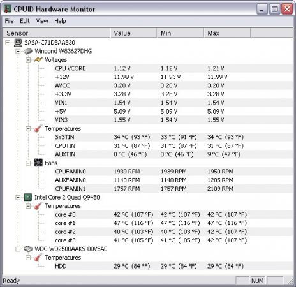This screenshot has width=296, height=287.
Task: Click the chip icon beside Winbond W83627DHG
Action: [28, 51]
